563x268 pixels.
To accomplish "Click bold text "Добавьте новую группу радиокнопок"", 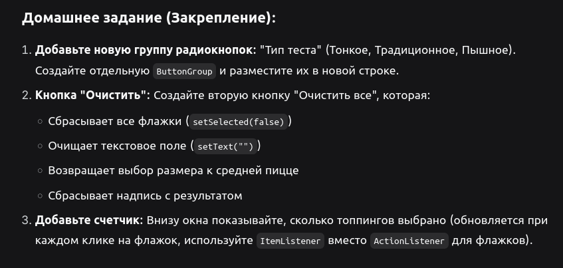I will click(x=145, y=51).
